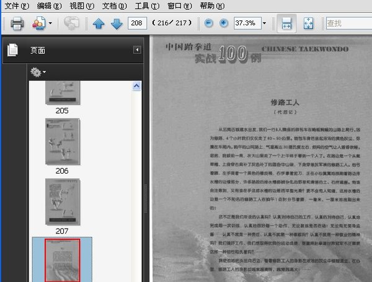Viewport: 372px width, 282px height.
Task: Go to the previous page with up arrow
Action: [x=99, y=24]
